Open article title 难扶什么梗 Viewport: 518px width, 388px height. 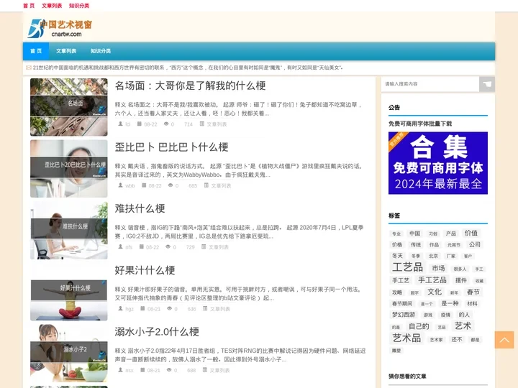140,208
